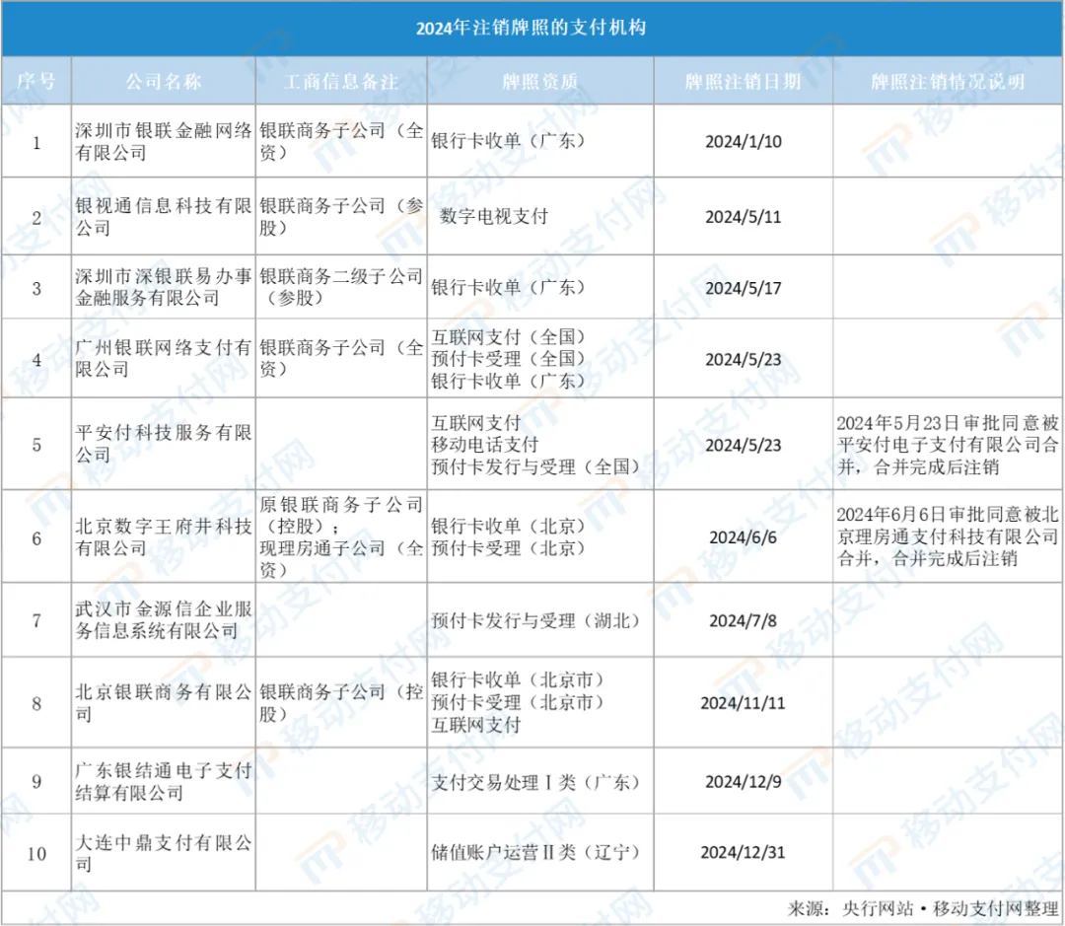Click remark 银联商务子公司（参股） in row 2

(341, 217)
